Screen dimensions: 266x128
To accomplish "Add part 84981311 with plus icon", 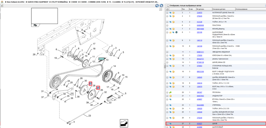I will click(167, 52).
